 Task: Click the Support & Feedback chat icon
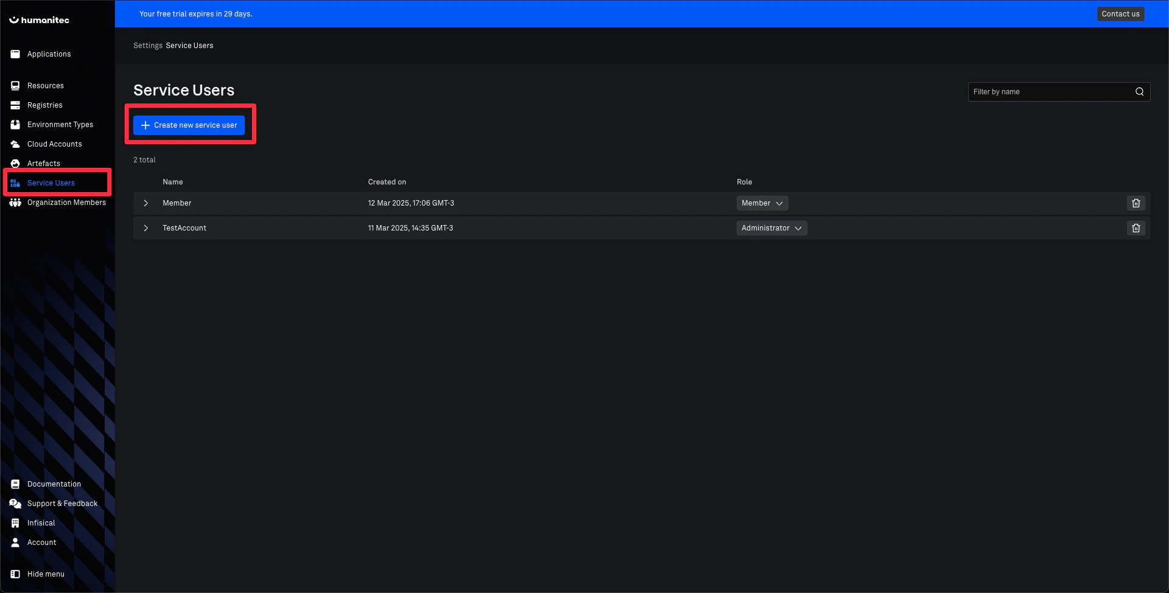coord(15,504)
